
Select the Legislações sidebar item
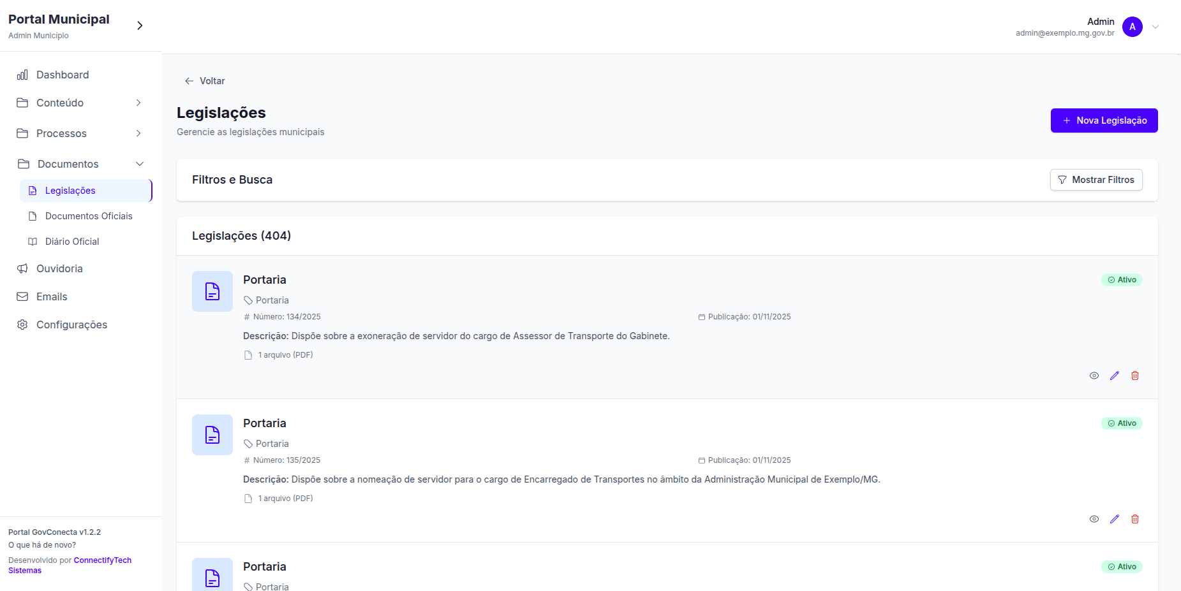[x=70, y=190]
